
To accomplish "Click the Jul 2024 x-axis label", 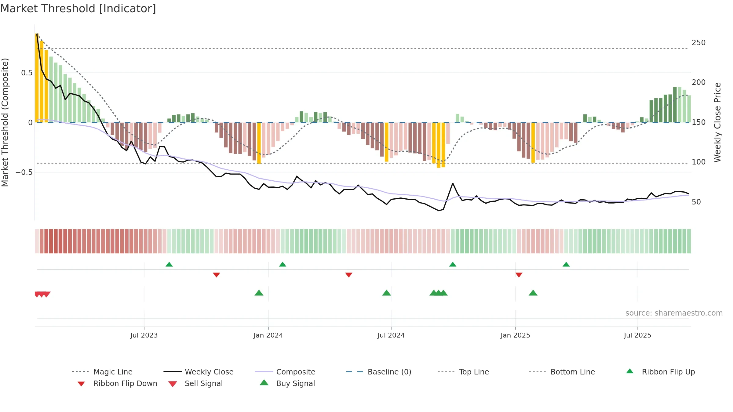I will point(391,335).
